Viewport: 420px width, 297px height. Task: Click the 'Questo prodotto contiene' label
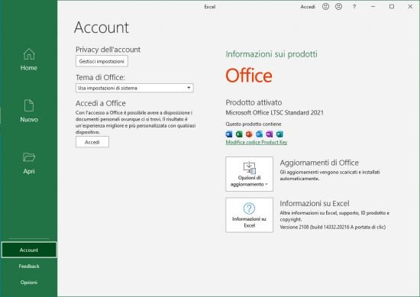coord(254,124)
